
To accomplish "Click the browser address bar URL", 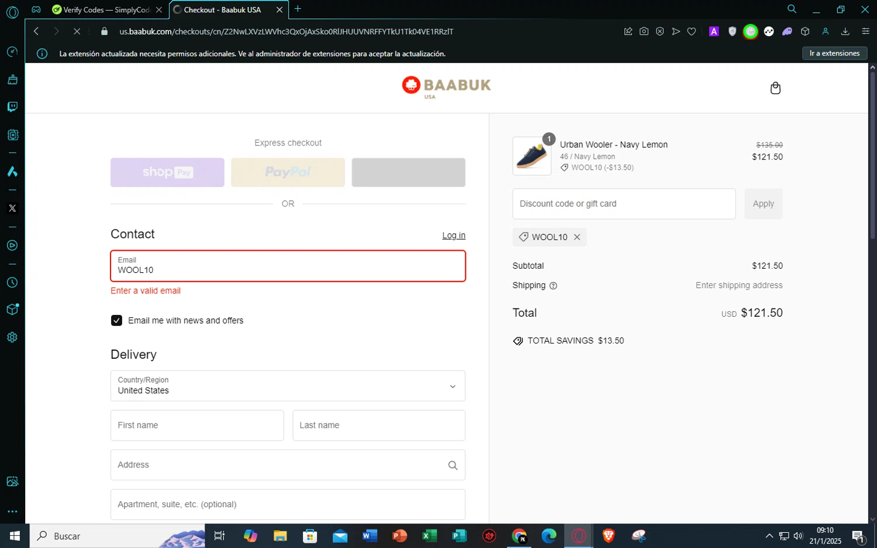I will pos(286,32).
